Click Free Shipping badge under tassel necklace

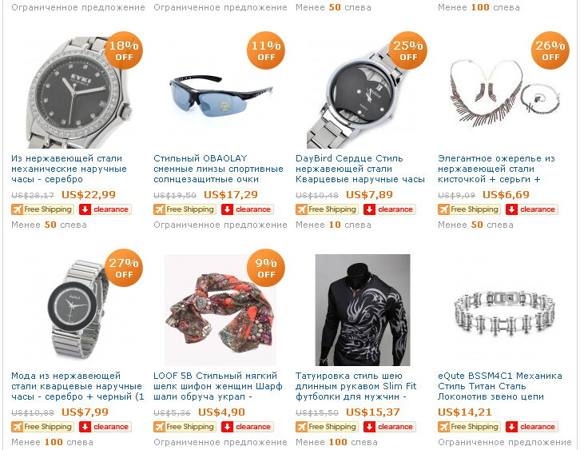(x=468, y=209)
